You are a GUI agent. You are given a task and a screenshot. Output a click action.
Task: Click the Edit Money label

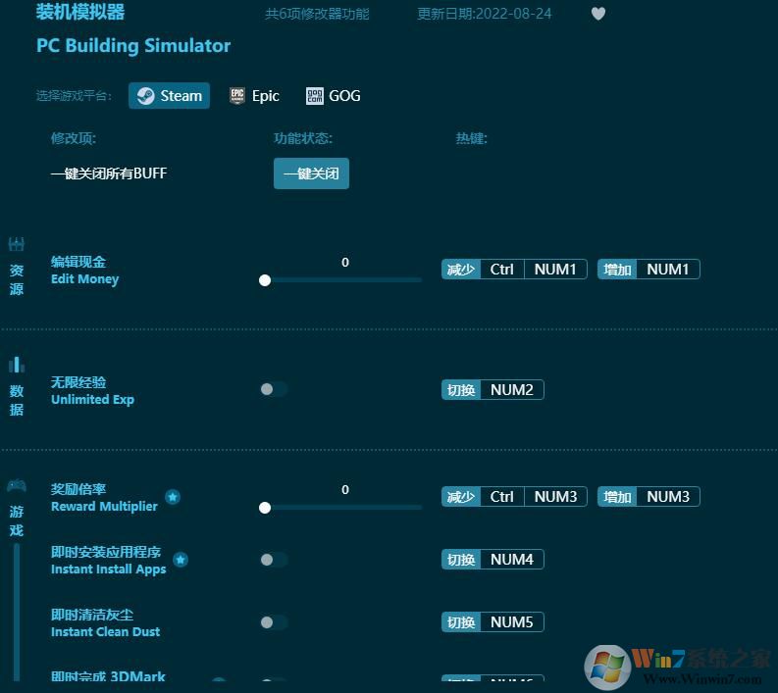(x=84, y=279)
